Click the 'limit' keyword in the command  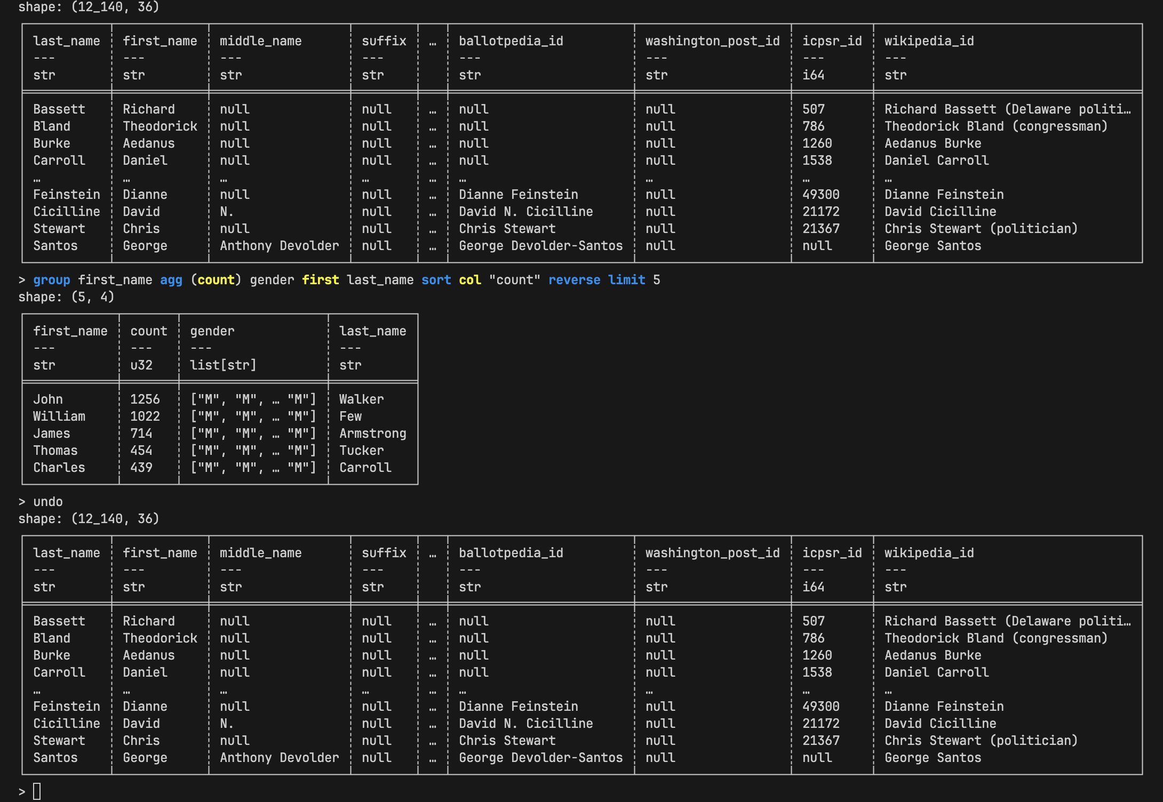pyautogui.click(x=626, y=280)
